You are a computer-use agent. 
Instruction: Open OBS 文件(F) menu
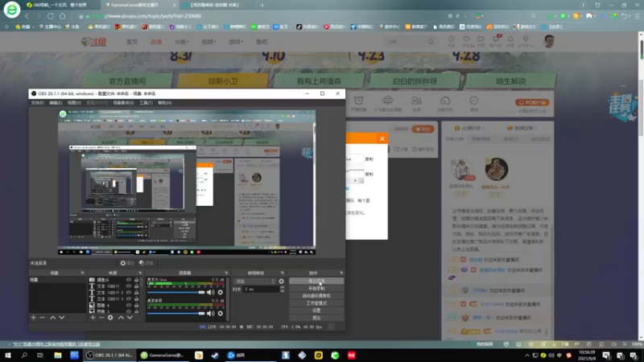pos(37,103)
